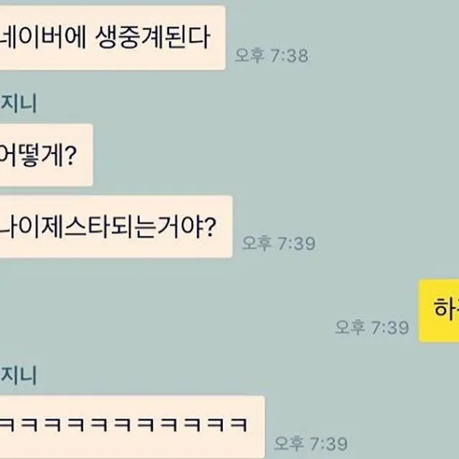Viewport: 459px width, 459px height.
Task: Tap the 오후 7:38 timestamp
Action: pos(271,55)
